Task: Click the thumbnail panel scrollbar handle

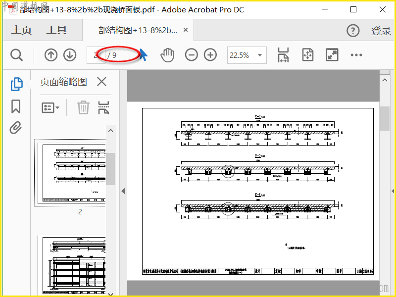Action: (110, 169)
